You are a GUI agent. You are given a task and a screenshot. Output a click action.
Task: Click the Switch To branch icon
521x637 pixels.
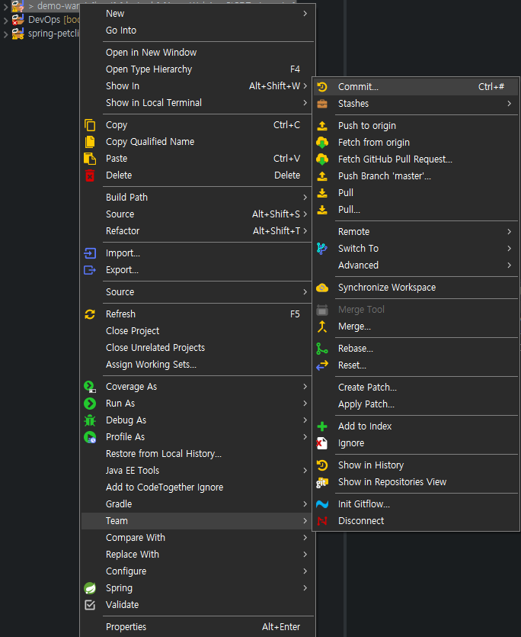tap(322, 249)
